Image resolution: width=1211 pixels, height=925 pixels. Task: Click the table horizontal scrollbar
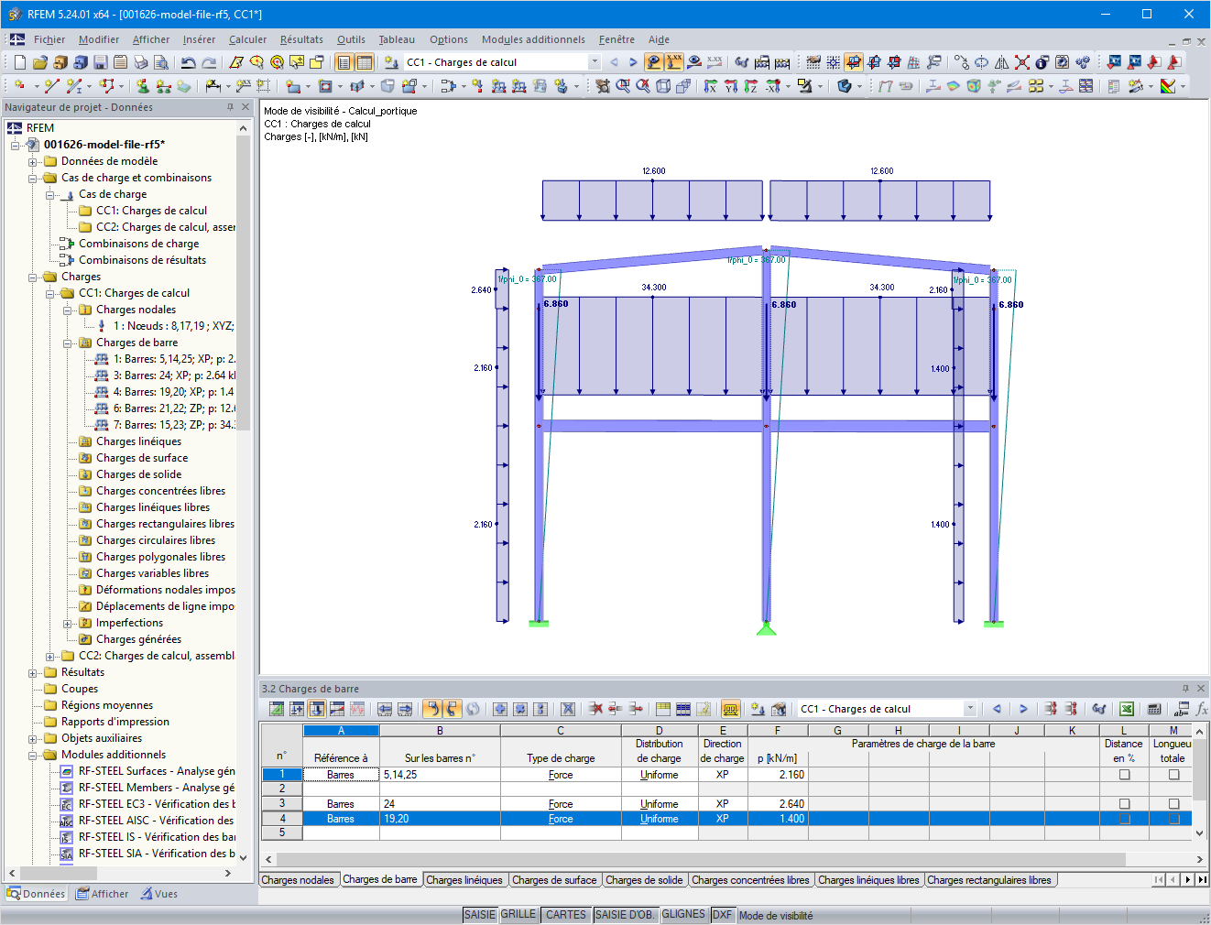click(x=734, y=859)
